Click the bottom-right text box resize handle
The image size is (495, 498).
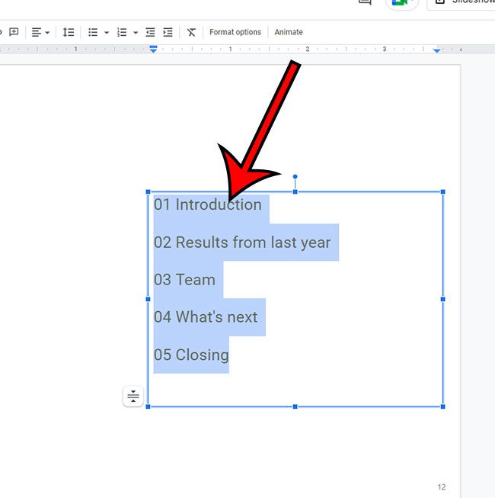click(x=442, y=406)
